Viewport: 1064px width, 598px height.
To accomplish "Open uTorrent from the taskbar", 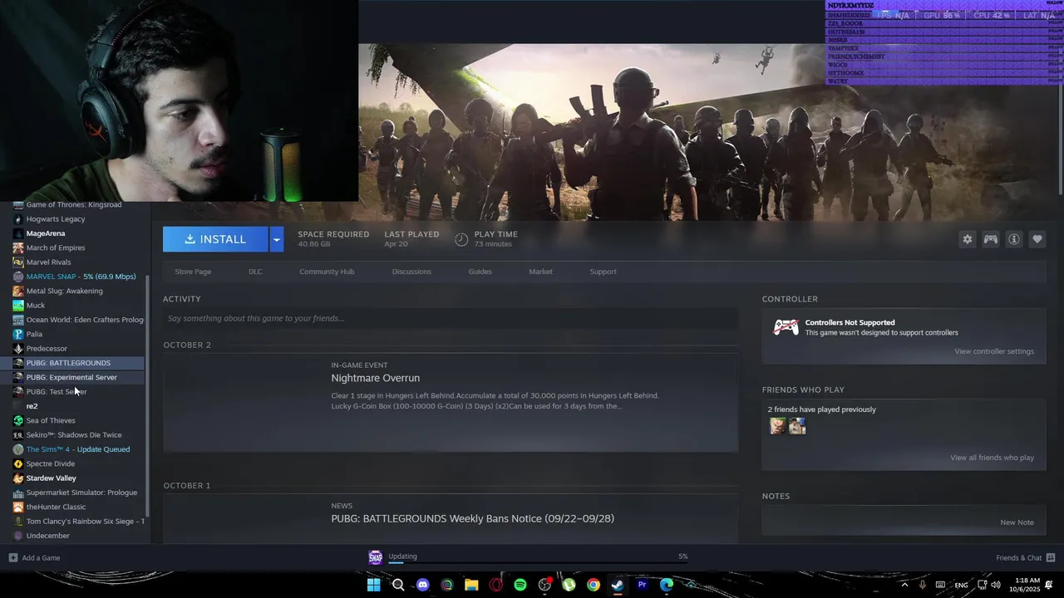I will (x=569, y=585).
